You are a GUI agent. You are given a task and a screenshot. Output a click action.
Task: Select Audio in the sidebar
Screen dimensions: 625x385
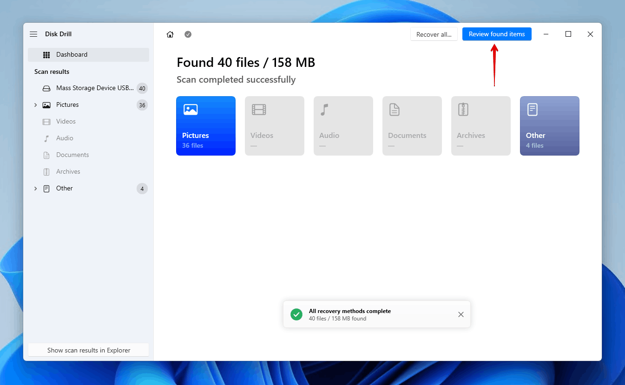[x=65, y=138]
